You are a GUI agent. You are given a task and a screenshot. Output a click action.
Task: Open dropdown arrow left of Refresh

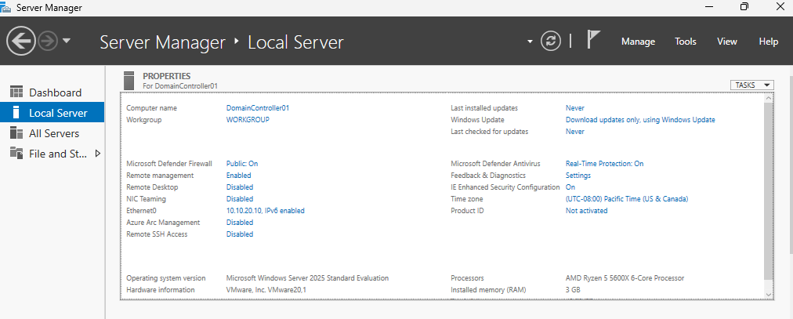pos(530,42)
